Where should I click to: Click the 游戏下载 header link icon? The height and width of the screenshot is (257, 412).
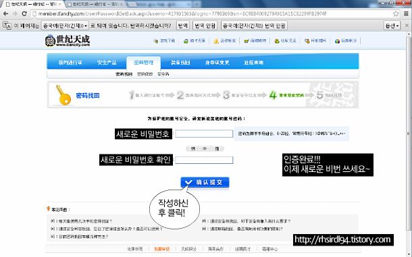156,41
